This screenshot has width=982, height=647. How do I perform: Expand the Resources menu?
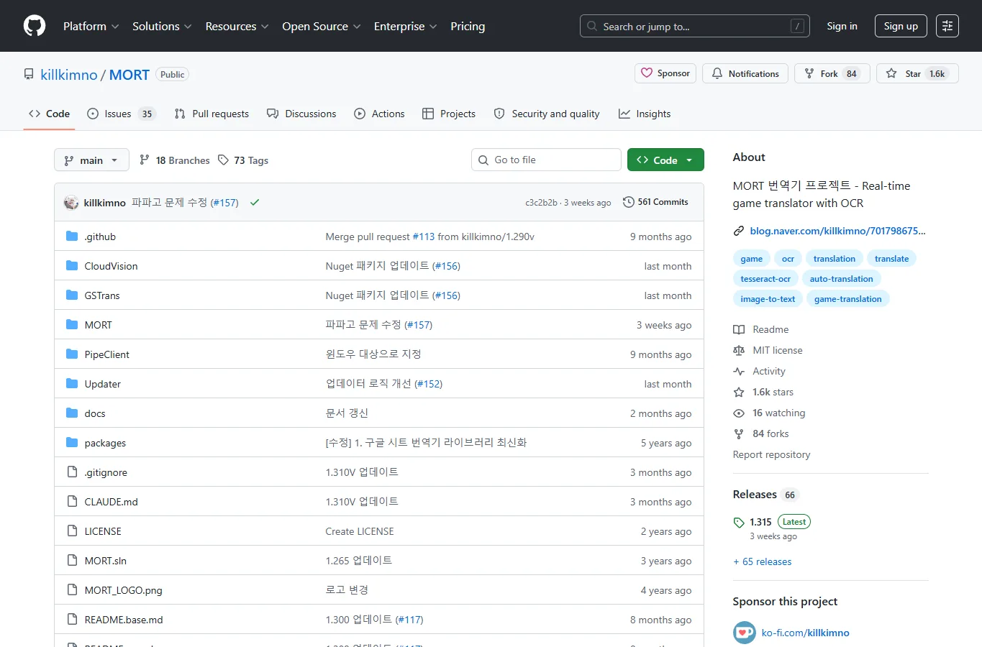pos(237,26)
